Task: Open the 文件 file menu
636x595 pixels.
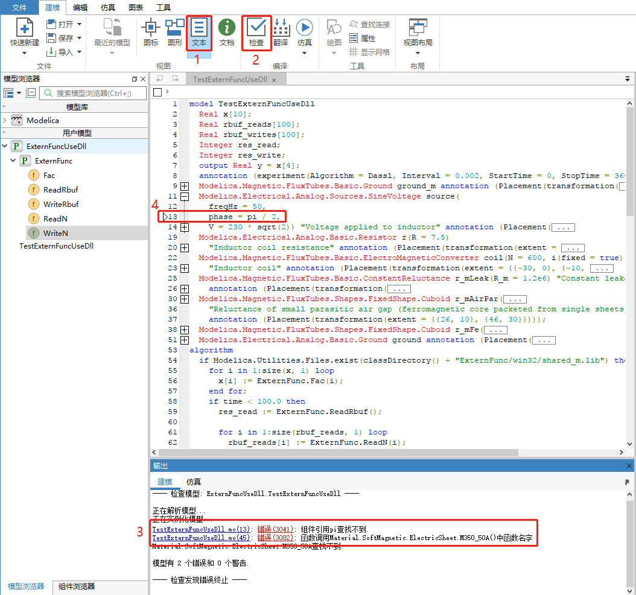Action: 19,7
